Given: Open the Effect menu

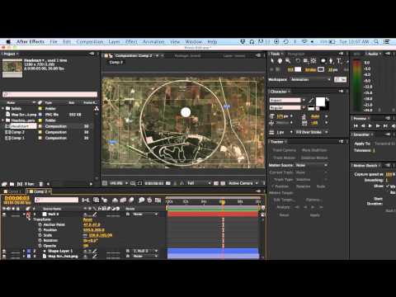Looking at the screenshot, I should 131,42.
